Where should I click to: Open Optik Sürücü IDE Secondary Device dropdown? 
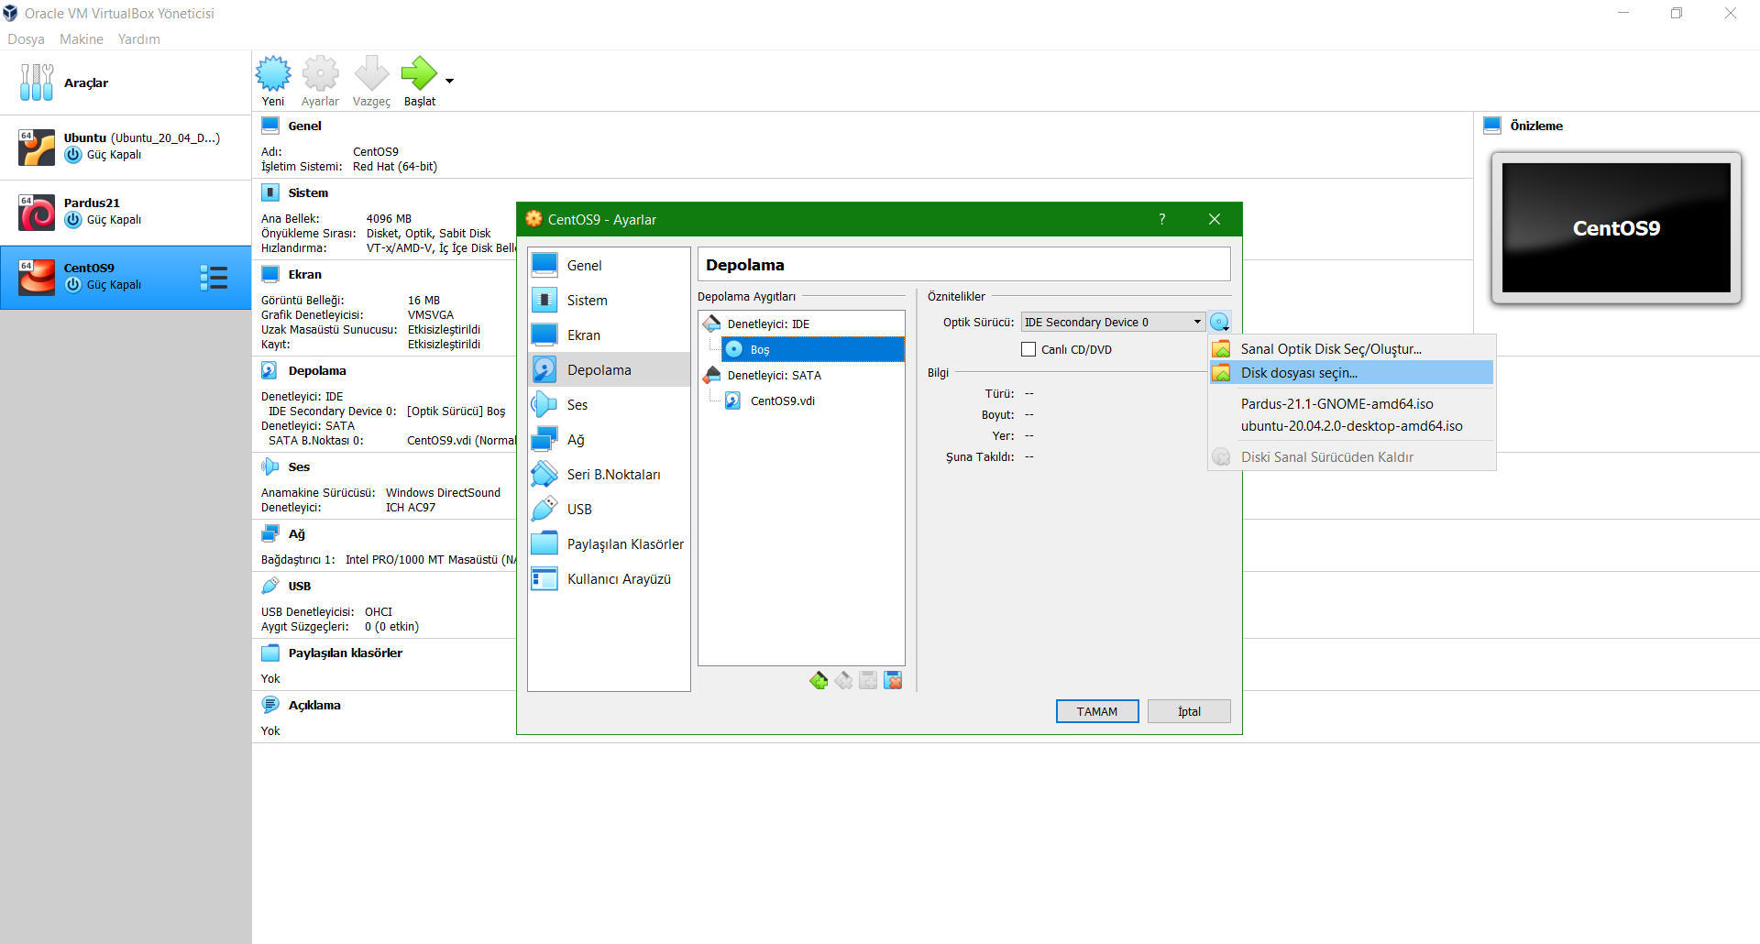coord(1113,322)
